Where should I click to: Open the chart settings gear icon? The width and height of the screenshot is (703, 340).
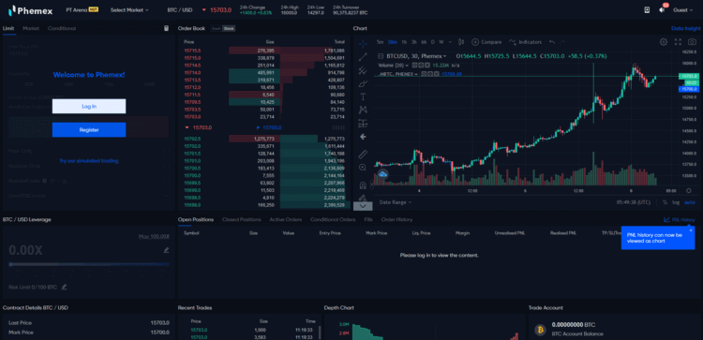(x=663, y=41)
